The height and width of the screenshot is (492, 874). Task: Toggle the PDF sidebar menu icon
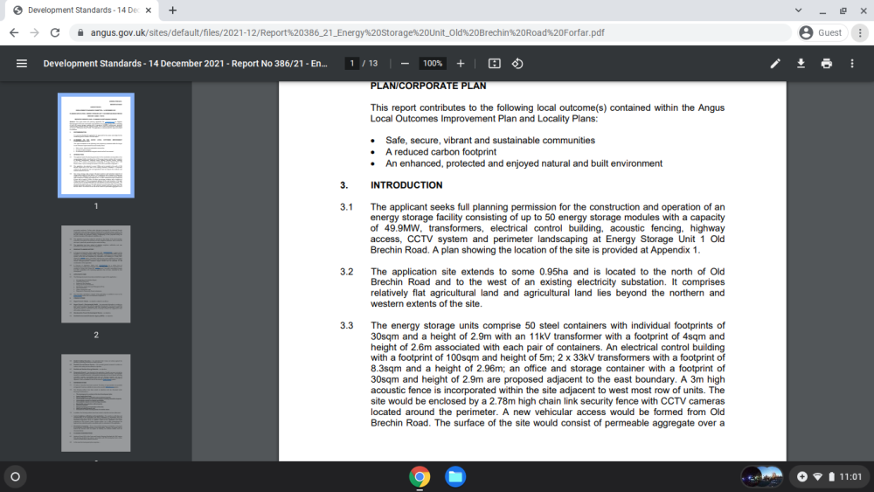pyautogui.click(x=22, y=64)
